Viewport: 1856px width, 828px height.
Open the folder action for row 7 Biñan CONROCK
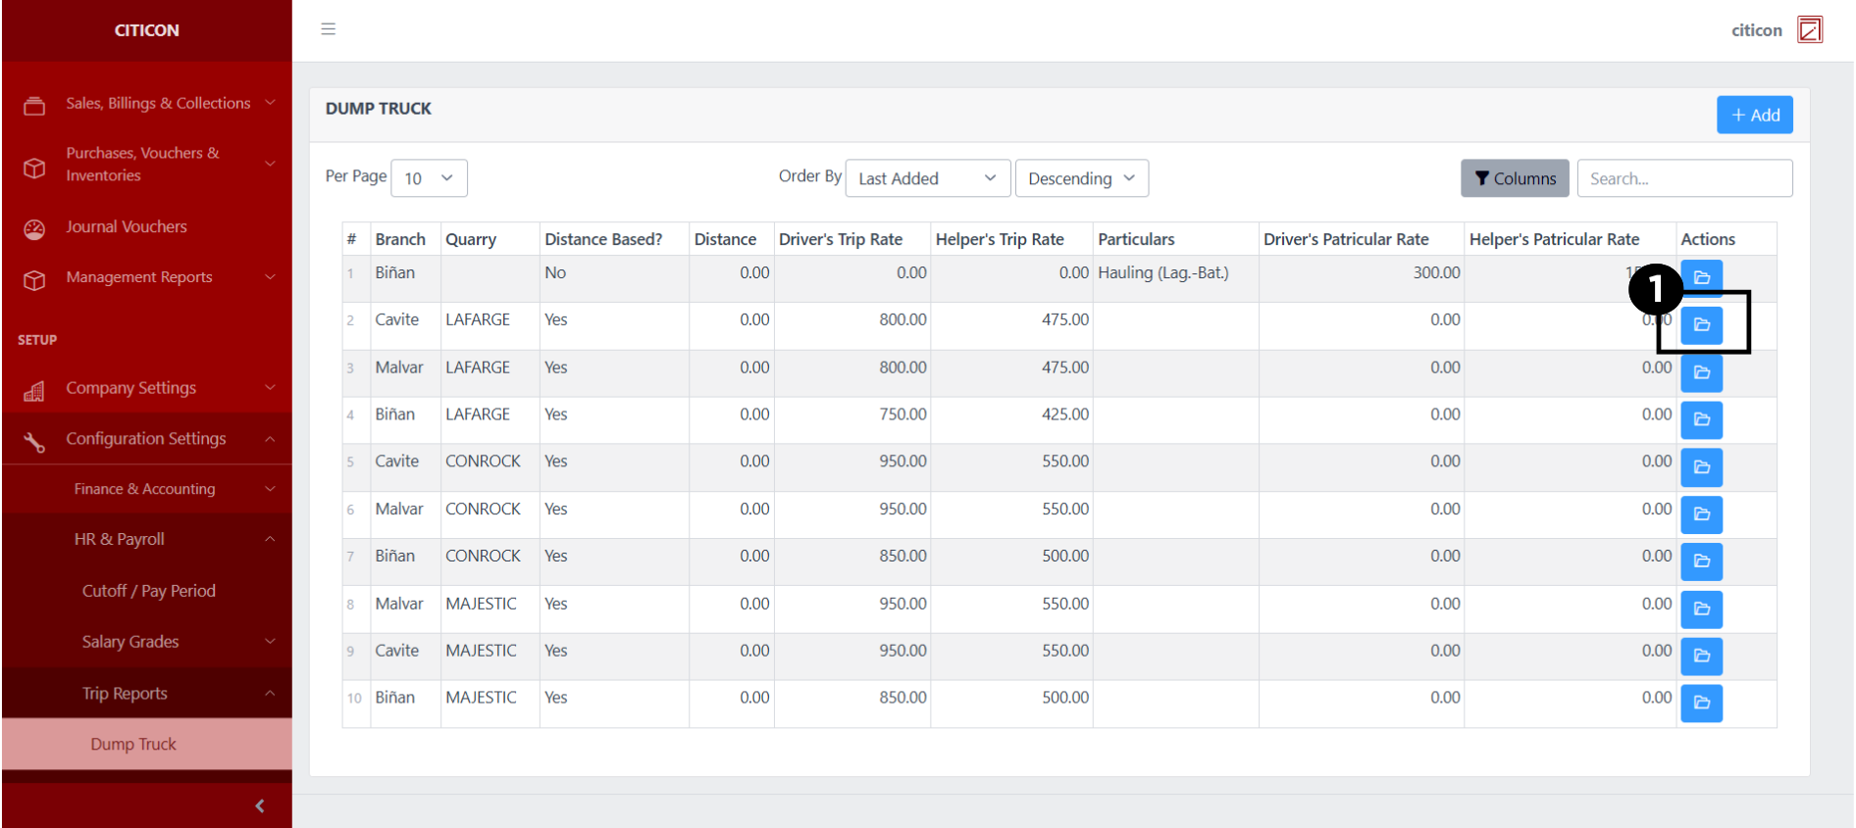[1701, 561]
